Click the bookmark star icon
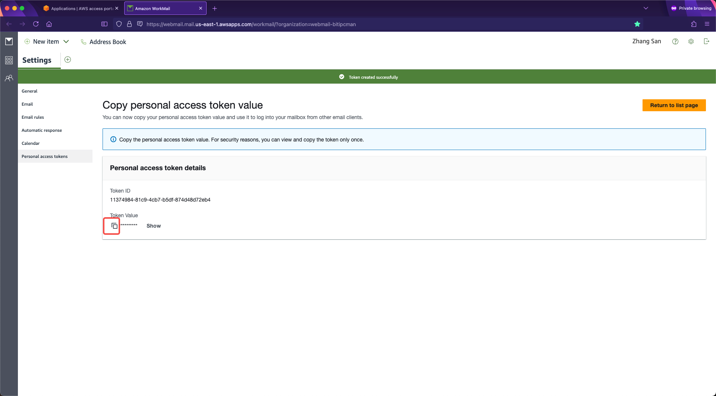This screenshot has height=396, width=716. coord(637,24)
